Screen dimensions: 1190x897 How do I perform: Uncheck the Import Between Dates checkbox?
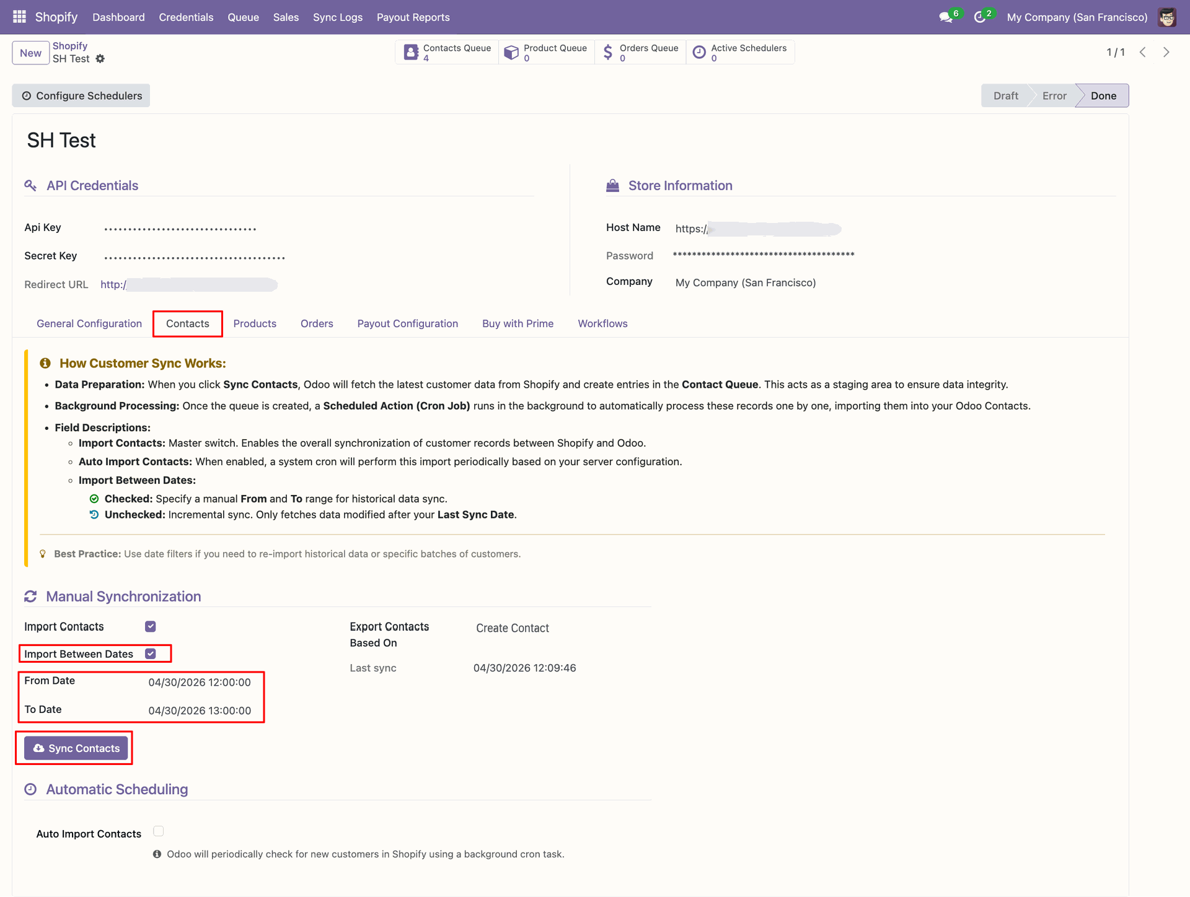tap(151, 654)
